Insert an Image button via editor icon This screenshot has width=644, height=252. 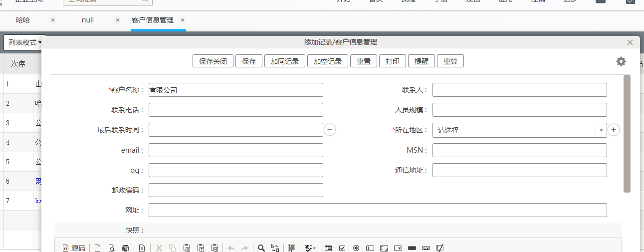[426, 248]
